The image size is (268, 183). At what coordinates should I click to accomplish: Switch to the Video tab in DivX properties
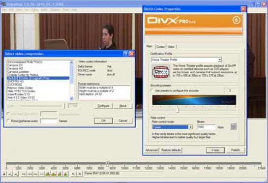point(171,47)
